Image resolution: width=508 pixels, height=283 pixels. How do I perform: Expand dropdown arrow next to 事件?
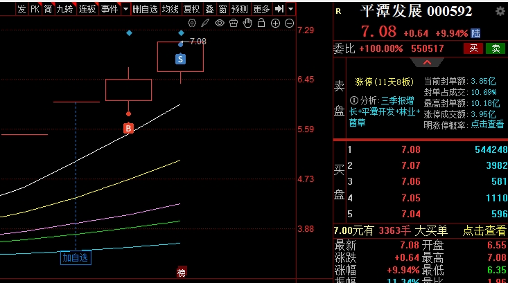tap(125, 9)
